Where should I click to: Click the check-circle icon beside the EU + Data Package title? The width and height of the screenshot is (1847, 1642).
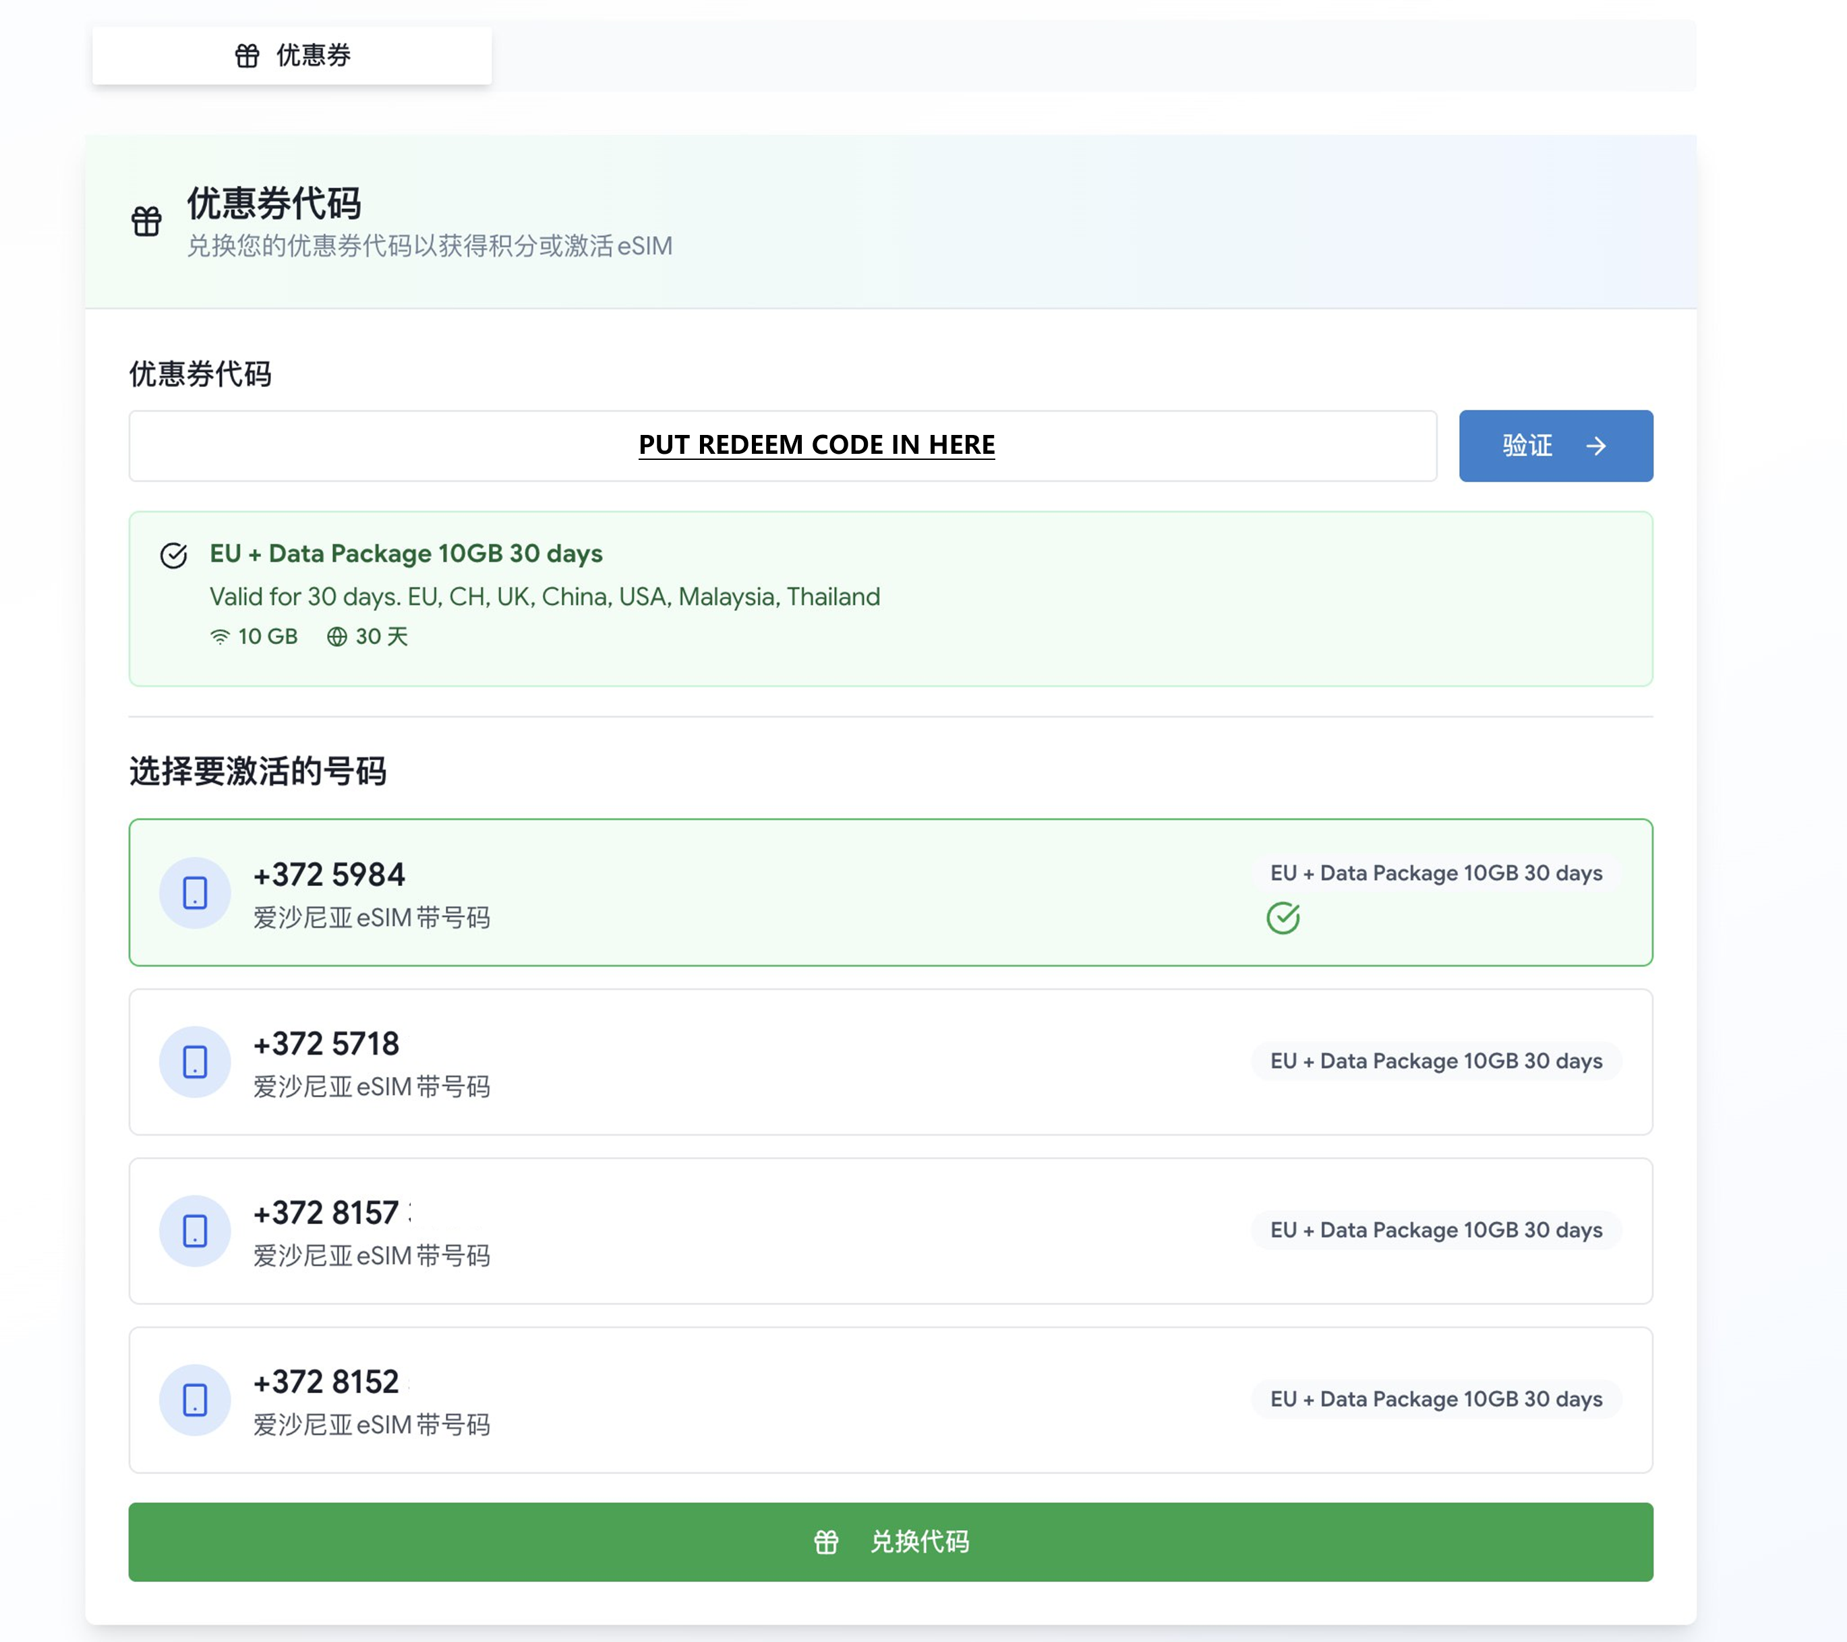tap(173, 555)
